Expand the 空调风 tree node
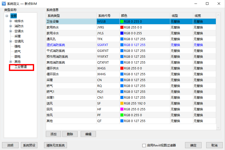This screenshot has width=225, height=150. tap(10, 41)
